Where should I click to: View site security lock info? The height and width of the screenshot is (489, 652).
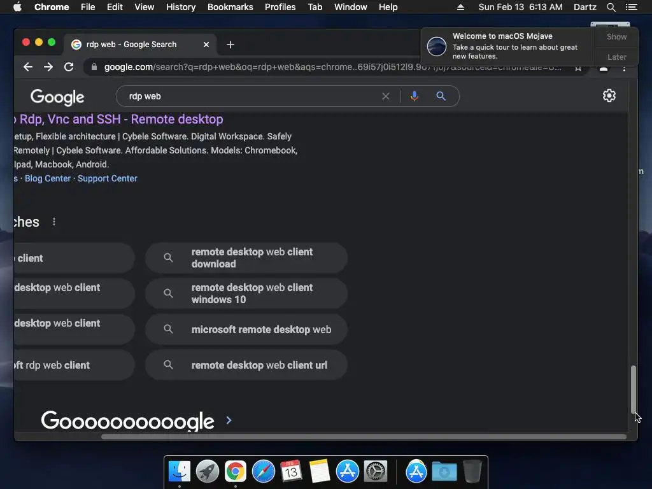coord(94,67)
